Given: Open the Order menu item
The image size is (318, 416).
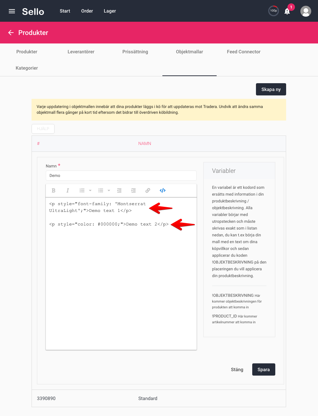Looking at the screenshot, I should click(87, 11).
